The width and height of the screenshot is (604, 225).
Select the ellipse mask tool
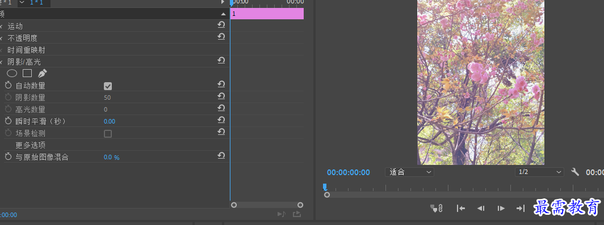click(x=12, y=73)
